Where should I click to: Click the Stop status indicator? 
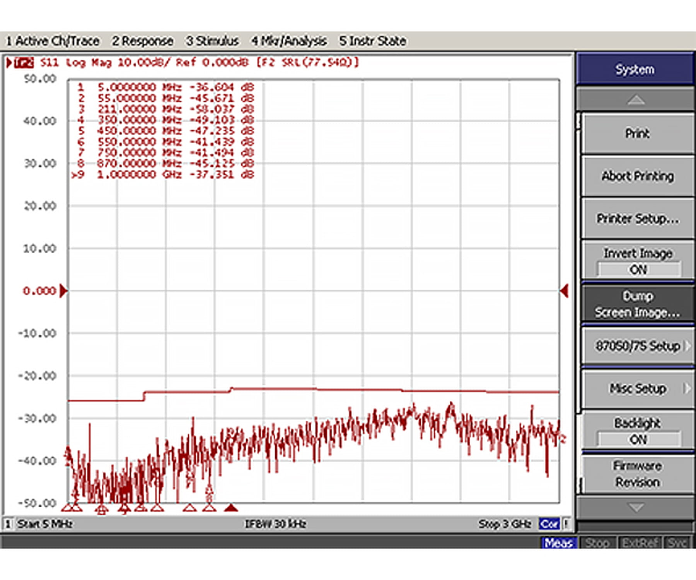597,543
